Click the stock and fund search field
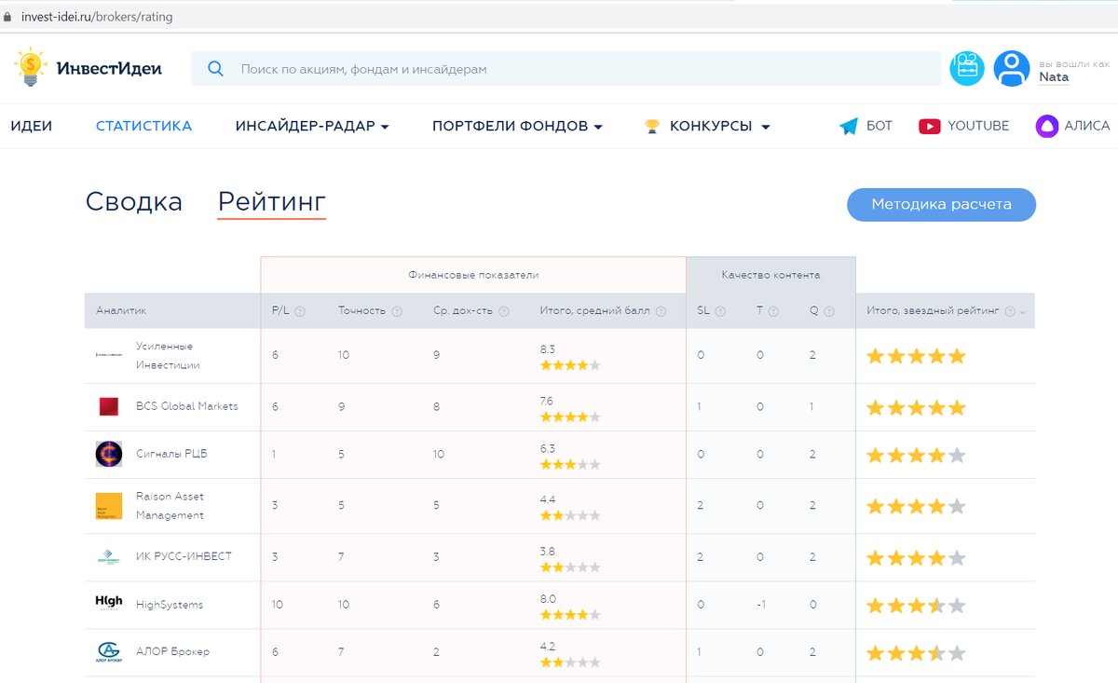 (566, 69)
